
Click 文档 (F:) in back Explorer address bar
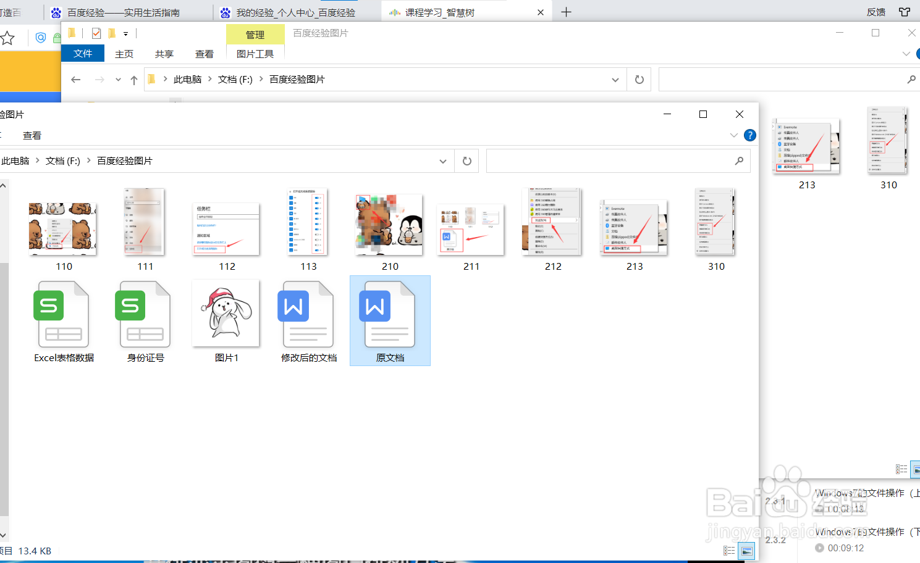235,80
